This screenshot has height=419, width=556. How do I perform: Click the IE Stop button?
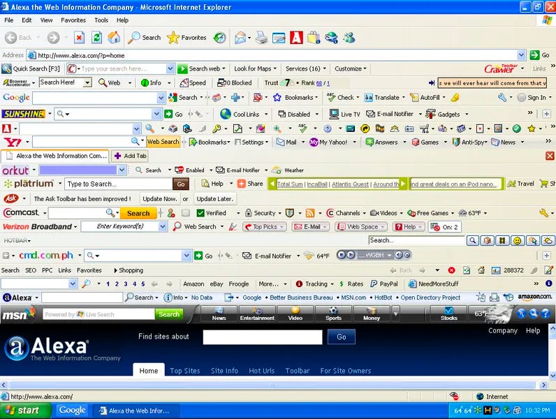[x=79, y=37]
